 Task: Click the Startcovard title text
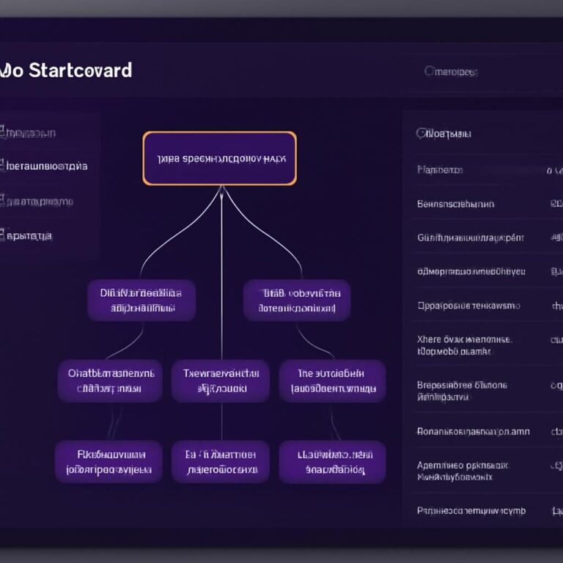[x=80, y=70]
